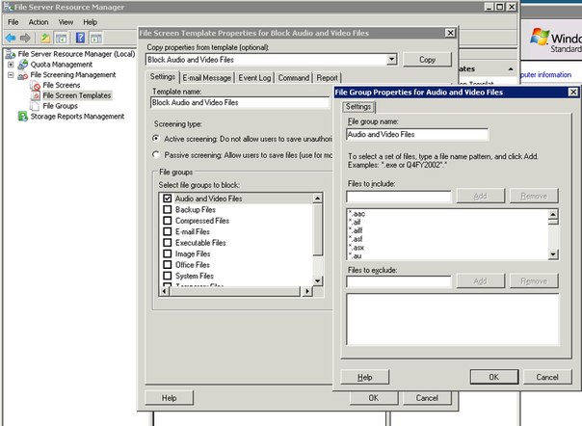Open the Copy properties from template dropdown
The height and width of the screenshot is (426, 582).
(391, 60)
